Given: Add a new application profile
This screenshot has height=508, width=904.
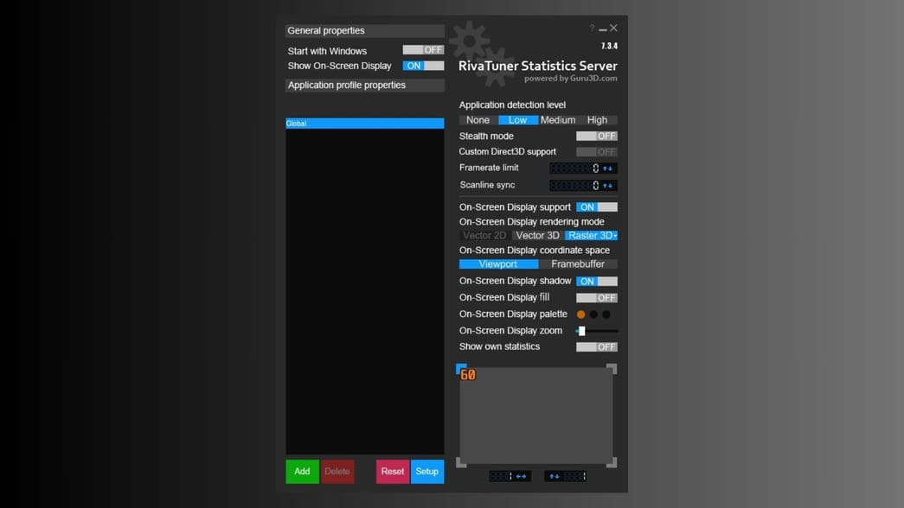Looking at the screenshot, I should (x=302, y=472).
